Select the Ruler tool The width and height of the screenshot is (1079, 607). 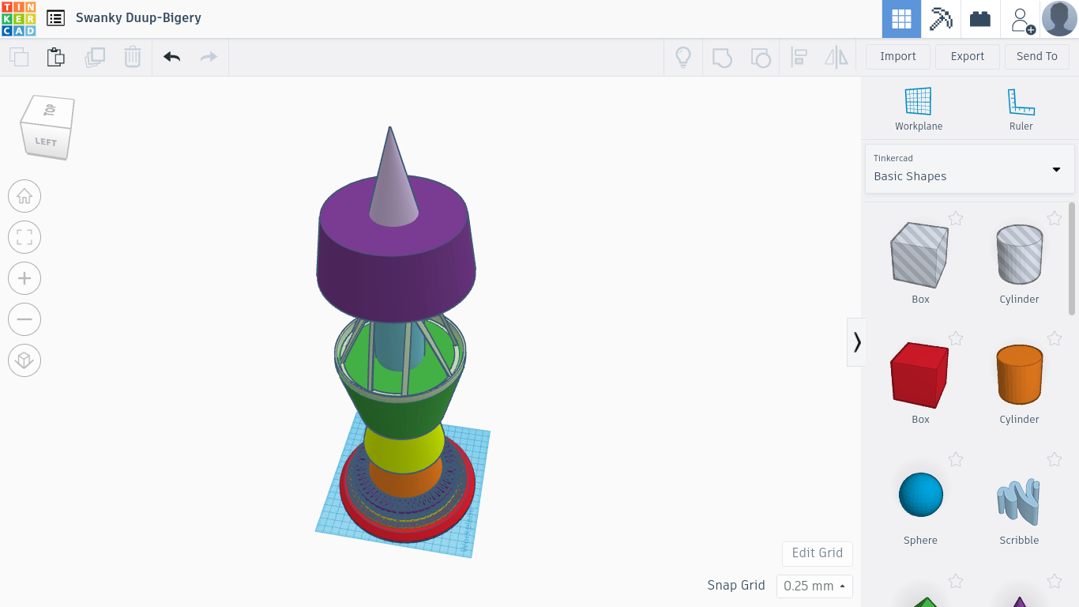tap(1021, 107)
